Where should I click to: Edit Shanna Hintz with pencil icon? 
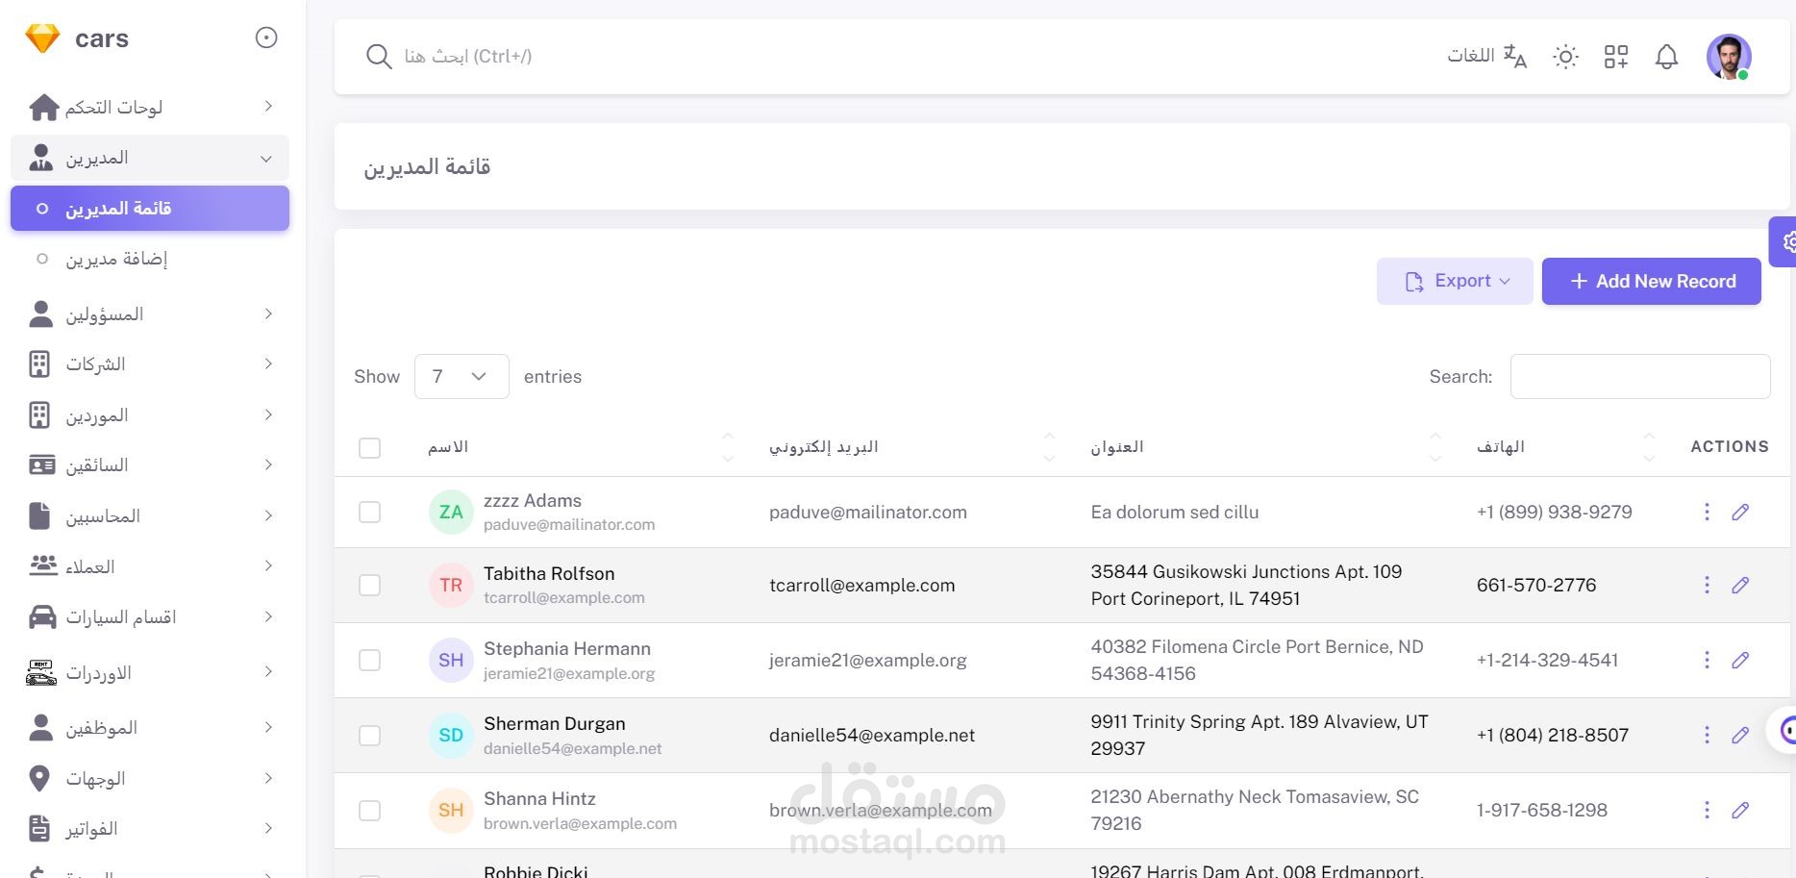coord(1740,811)
